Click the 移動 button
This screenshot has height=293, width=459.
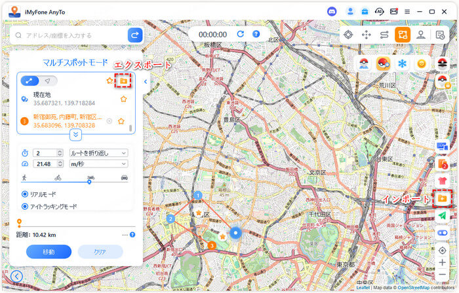click(x=49, y=252)
